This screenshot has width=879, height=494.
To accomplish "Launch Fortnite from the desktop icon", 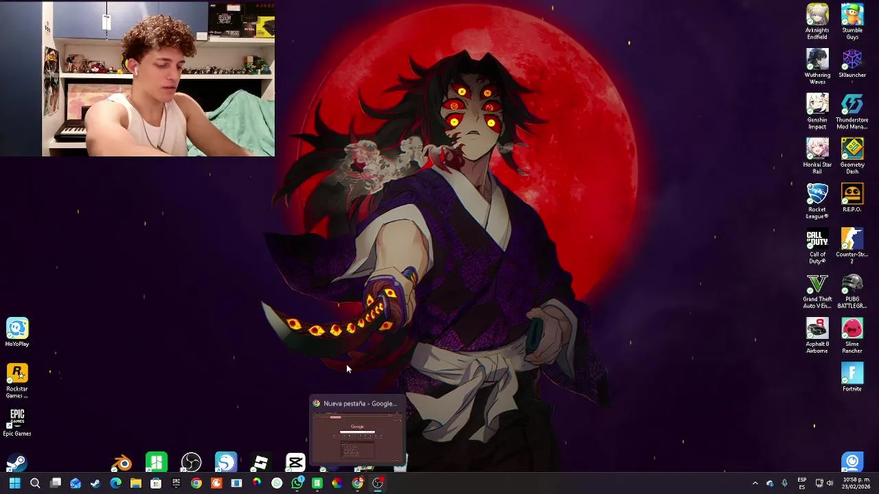I will click(852, 377).
